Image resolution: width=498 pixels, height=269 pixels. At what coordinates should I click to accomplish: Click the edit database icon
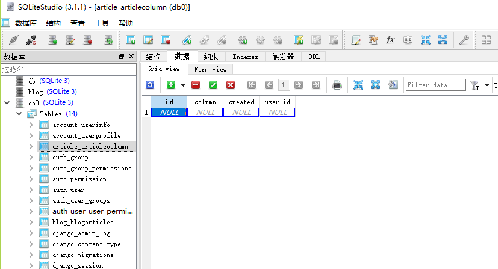[70, 40]
